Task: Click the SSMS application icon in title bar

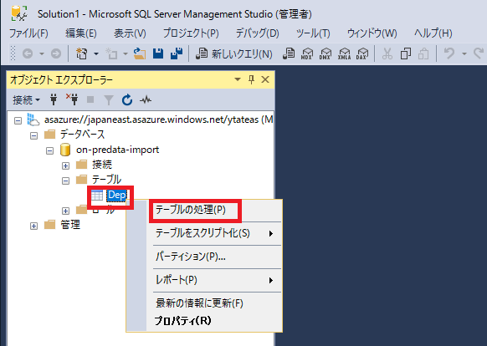Action: point(19,13)
